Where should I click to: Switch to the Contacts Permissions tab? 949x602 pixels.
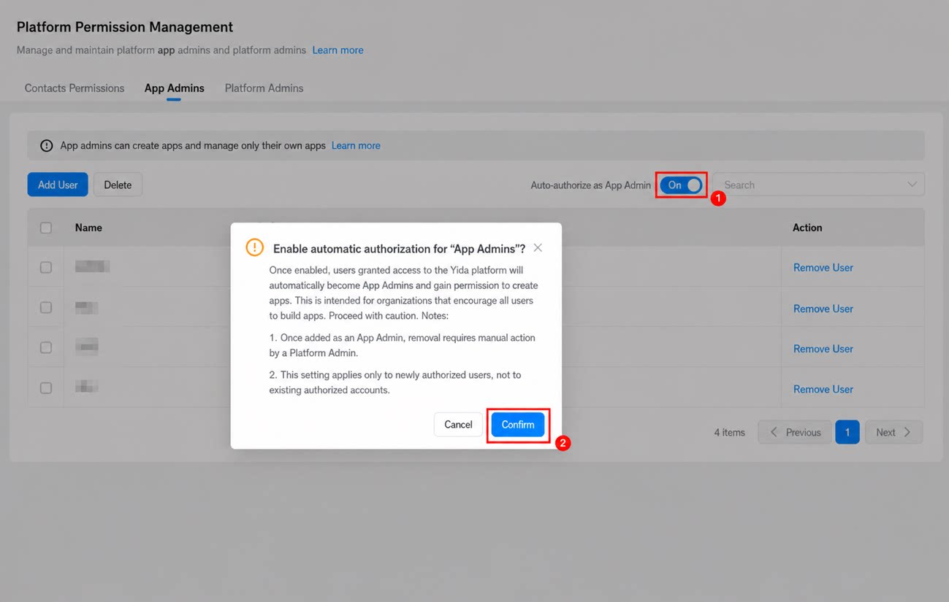pos(75,88)
